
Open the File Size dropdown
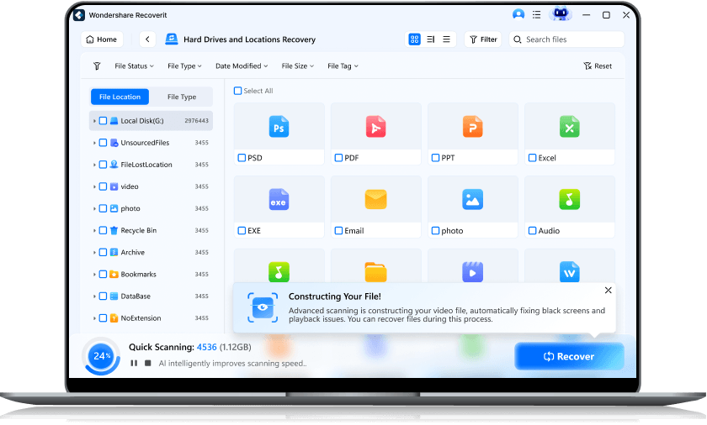point(298,66)
